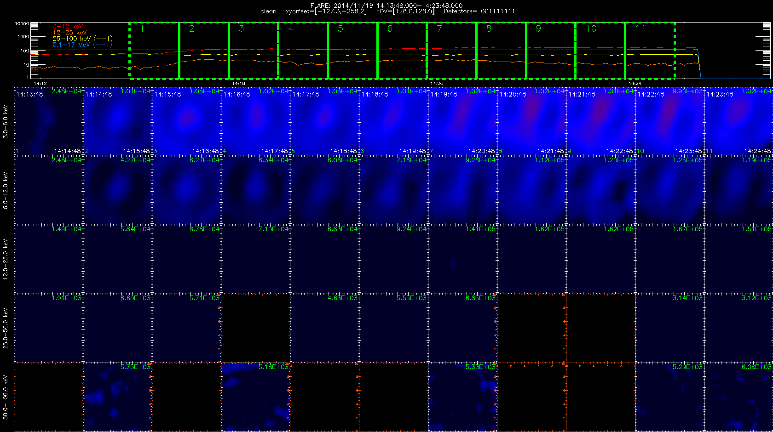Click the red 3-12 keV legend entry
Image resolution: width=773 pixels, height=432 pixels.
68,27
